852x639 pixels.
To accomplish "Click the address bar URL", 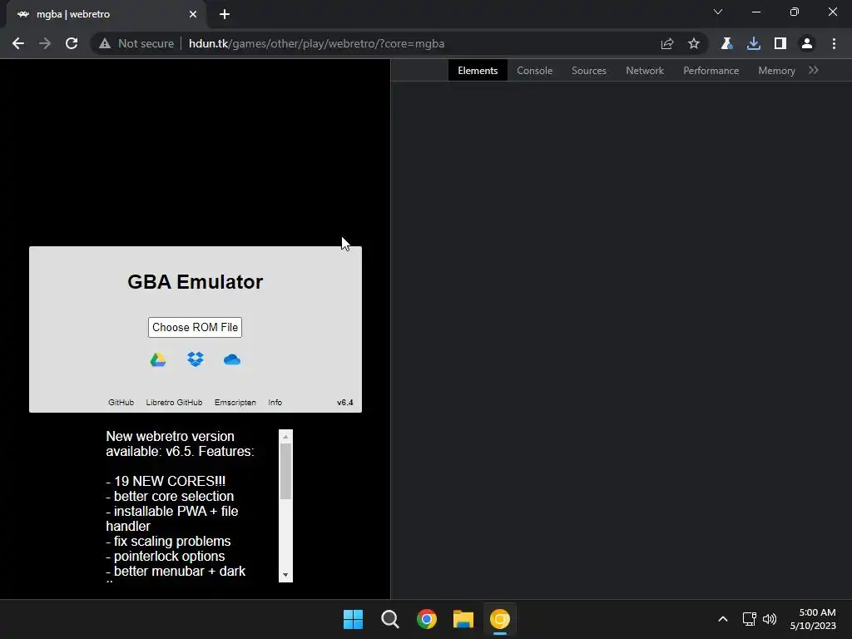I will [317, 43].
